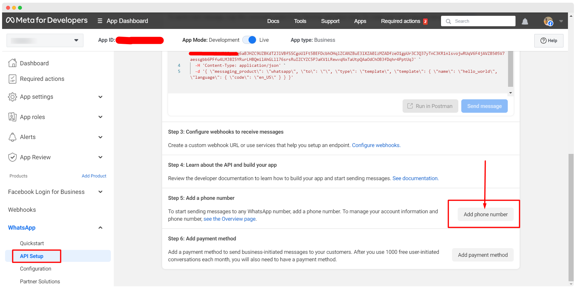Open the Configure webhooks link
Image resolution: width=576 pixels, height=289 pixels.
point(376,145)
